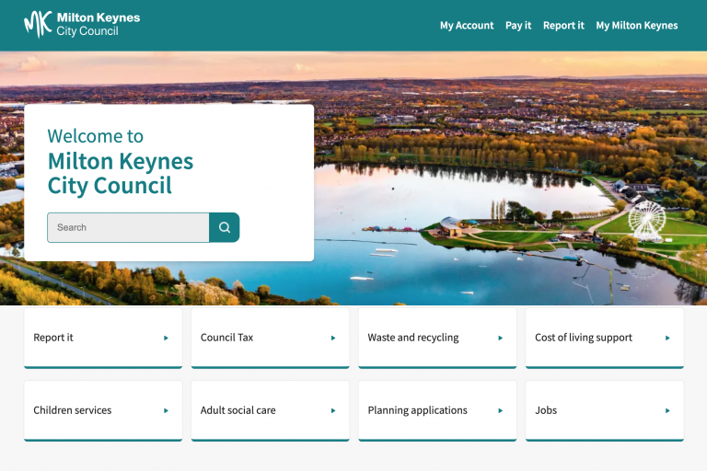707x471 pixels.
Task: Open Cost of living support link
Action: click(584, 338)
